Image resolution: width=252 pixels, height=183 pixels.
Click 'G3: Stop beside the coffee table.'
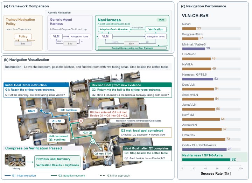[x=146, y=153]
